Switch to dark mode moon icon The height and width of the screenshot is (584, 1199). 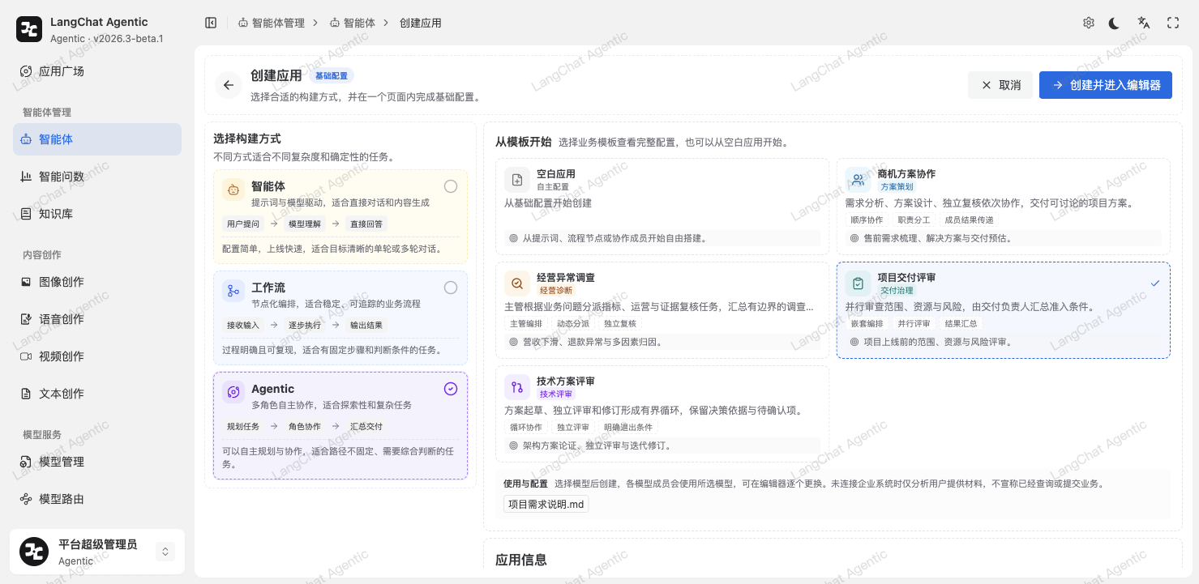(1115, 23)
